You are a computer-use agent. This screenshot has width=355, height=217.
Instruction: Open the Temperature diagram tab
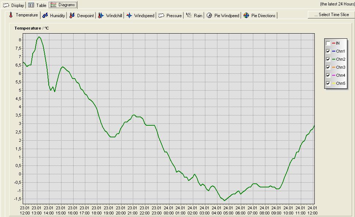pos(23,15)
